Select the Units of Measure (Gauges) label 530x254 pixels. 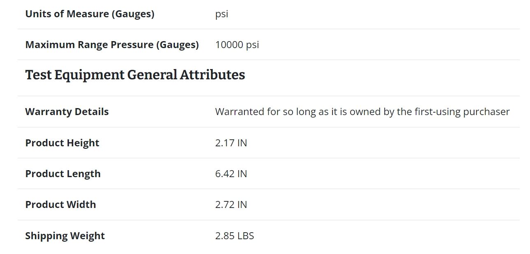(90, 14)
